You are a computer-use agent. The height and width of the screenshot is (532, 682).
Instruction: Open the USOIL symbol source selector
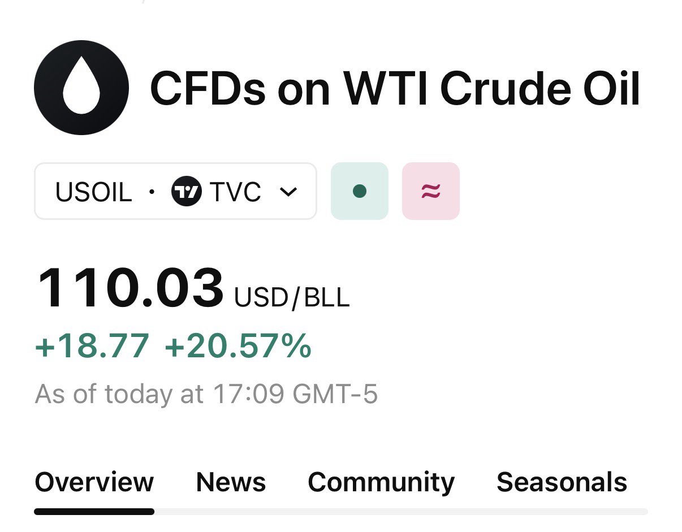175,191
